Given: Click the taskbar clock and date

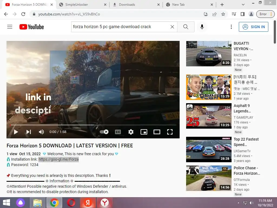Looking at the screenshot, I should click(x=265, y=203).
